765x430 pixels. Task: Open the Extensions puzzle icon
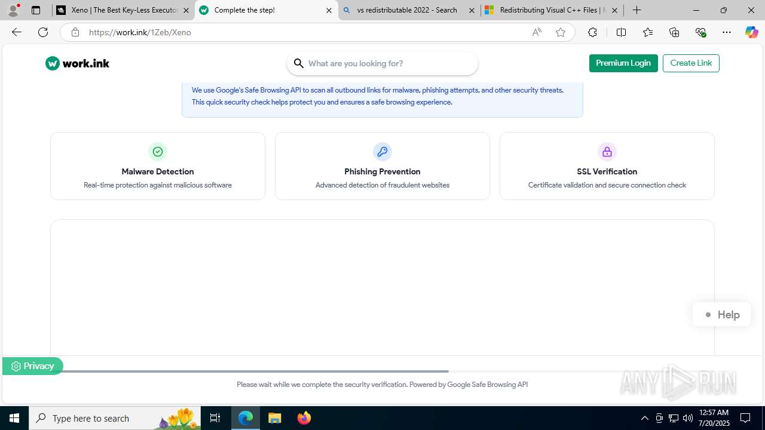click(x=592, y=32)
